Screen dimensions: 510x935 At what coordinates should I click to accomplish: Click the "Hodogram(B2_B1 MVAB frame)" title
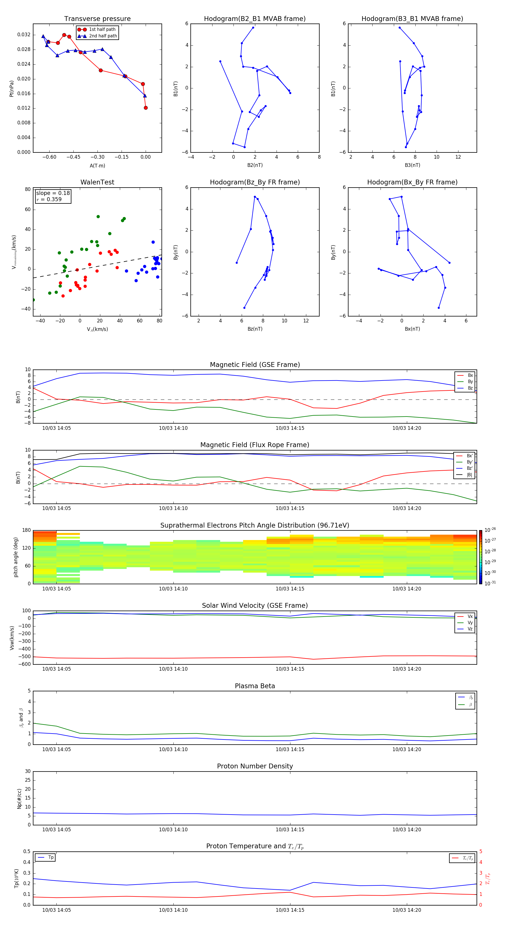coord(255,19)
